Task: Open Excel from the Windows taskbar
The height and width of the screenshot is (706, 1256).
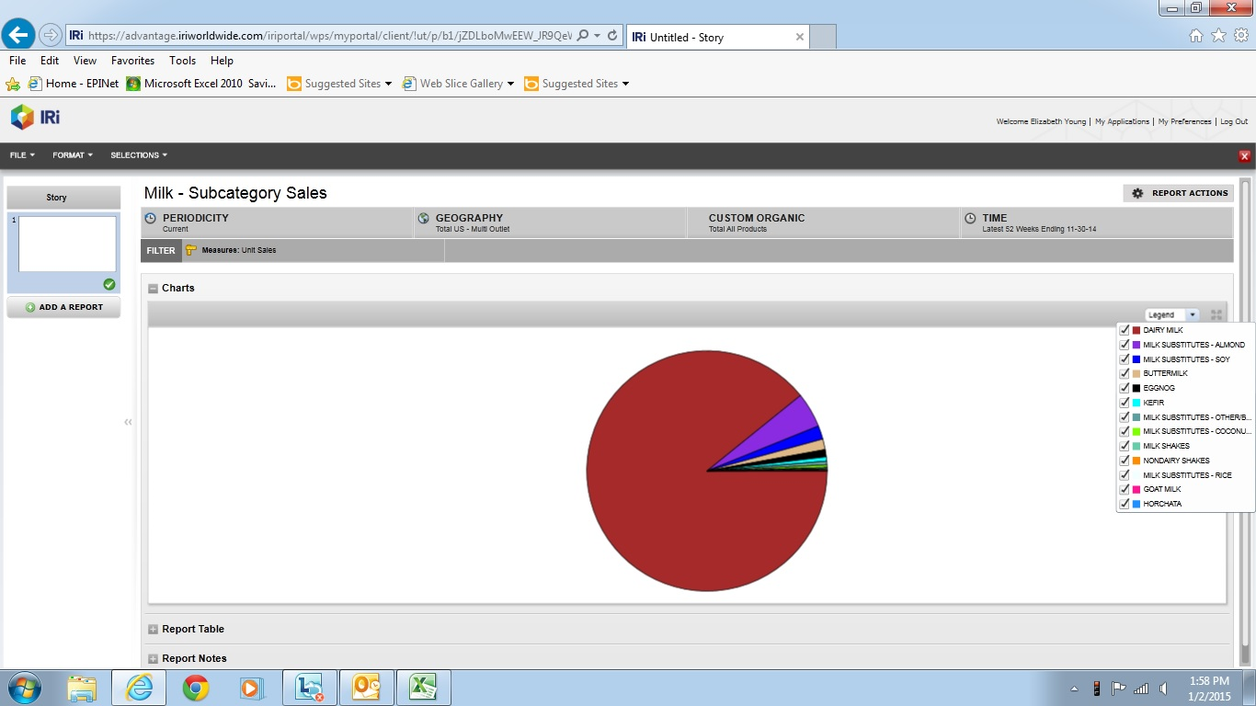Action: [423, 688]
